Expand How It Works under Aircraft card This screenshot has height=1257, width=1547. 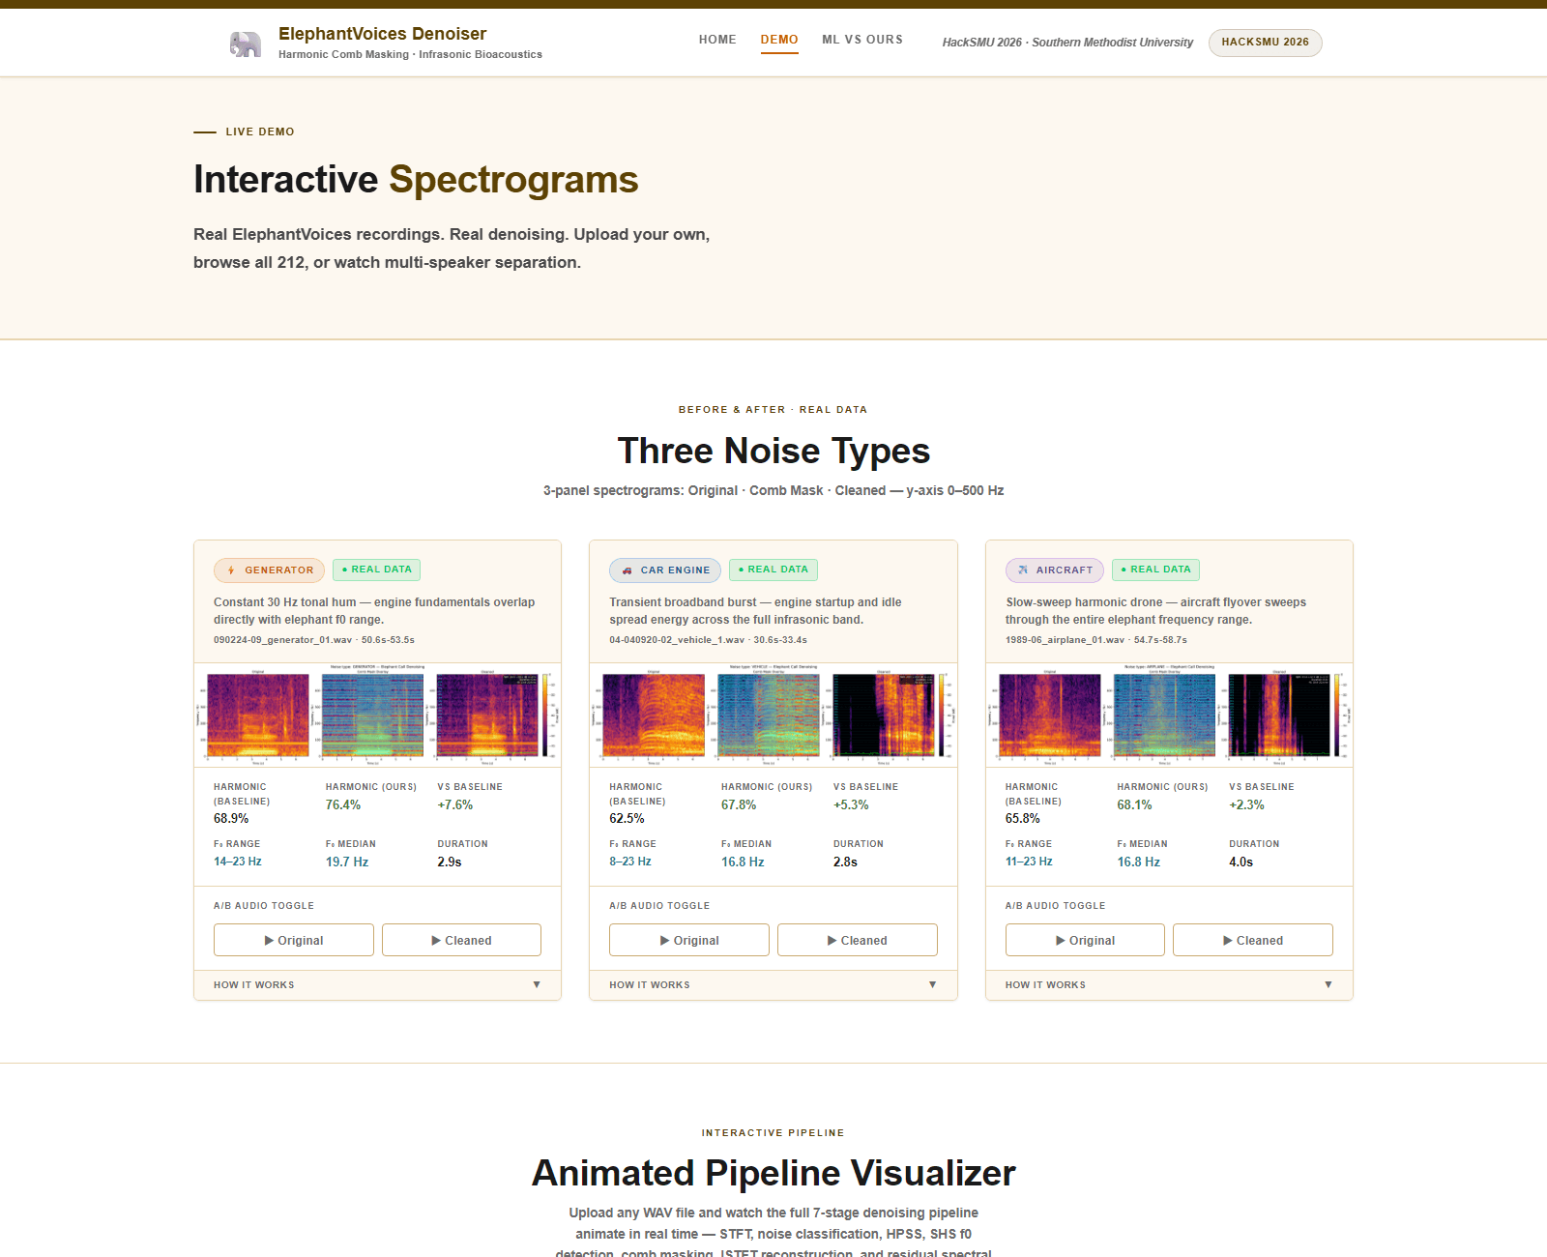tap(1169, 985)
